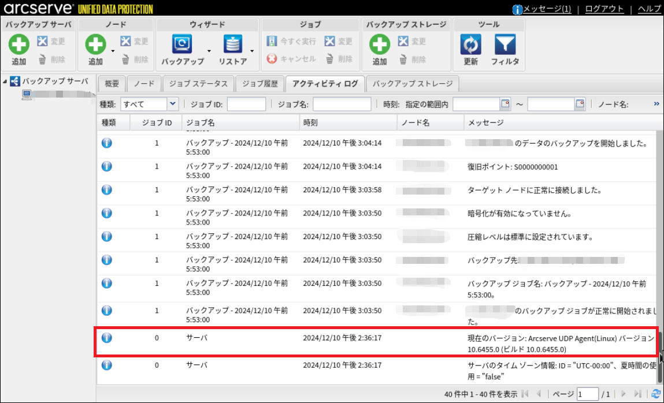Open the Restore wizard icon
Viewport: 664px width, 403px height.
[233, 44]
